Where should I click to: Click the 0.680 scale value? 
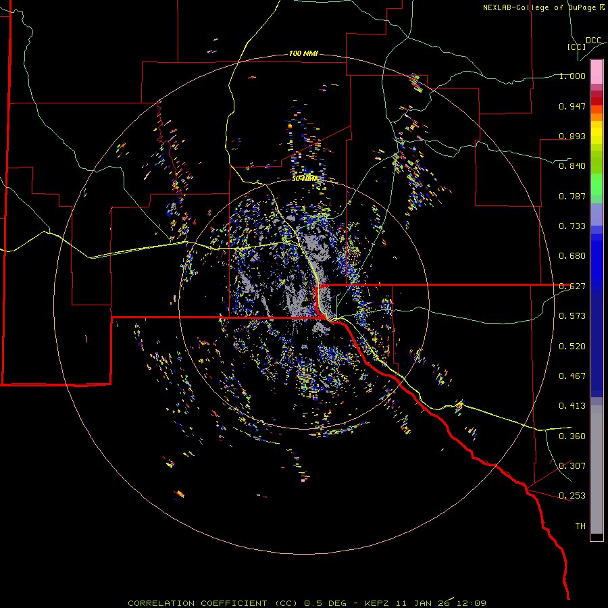tap(572, 256)
